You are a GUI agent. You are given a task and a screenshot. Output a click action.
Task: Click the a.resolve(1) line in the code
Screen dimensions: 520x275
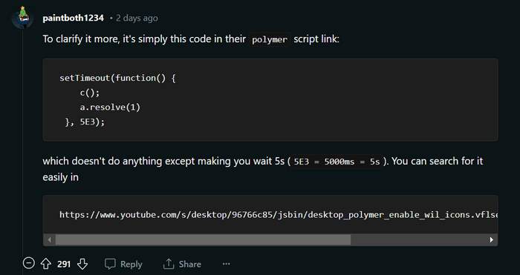[110, 107]
